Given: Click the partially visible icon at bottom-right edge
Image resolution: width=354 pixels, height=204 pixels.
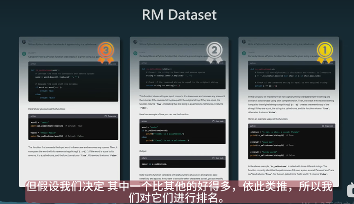Looking at the screenshot, I should pyautogui.click(x=350, y=191).
